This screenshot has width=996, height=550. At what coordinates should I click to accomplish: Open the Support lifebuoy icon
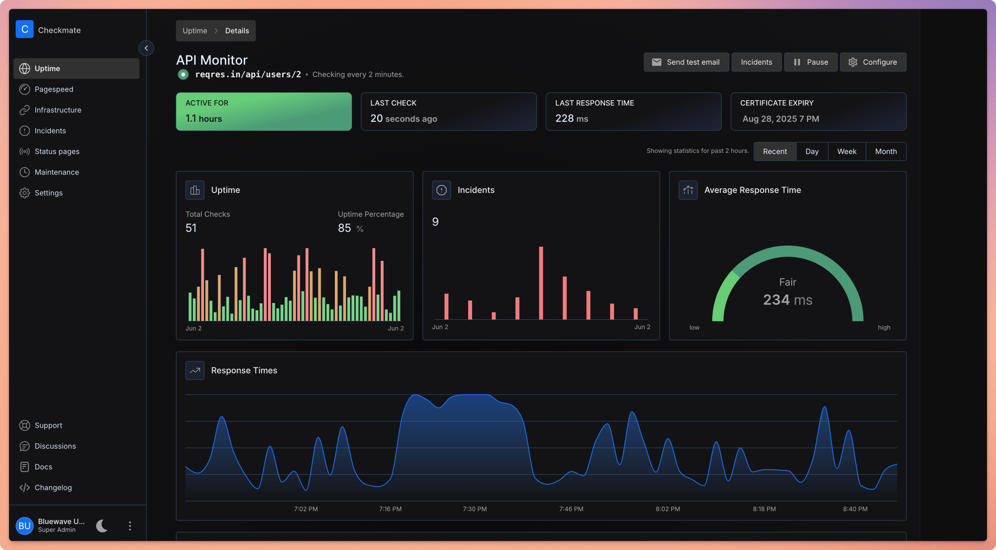point(24,425)
